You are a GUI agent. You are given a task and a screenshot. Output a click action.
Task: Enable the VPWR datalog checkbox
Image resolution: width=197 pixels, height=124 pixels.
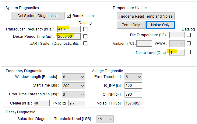click(188, 44)
